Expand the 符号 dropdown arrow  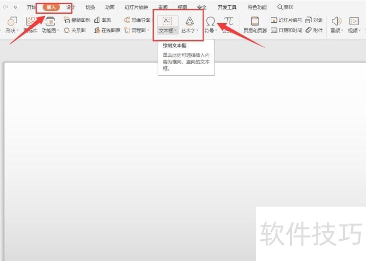click(x=216, y=30)
